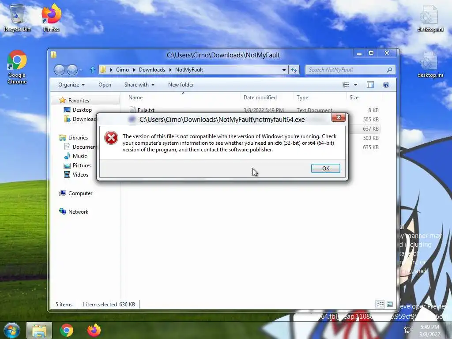Click Downloads in the address breadcrumb

(152, 70)
